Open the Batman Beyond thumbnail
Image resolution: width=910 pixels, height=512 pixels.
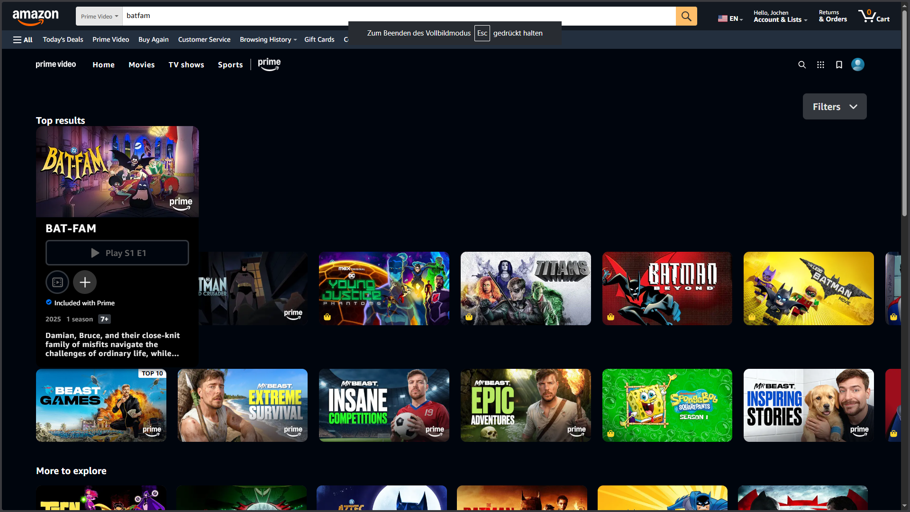point(666,288)
